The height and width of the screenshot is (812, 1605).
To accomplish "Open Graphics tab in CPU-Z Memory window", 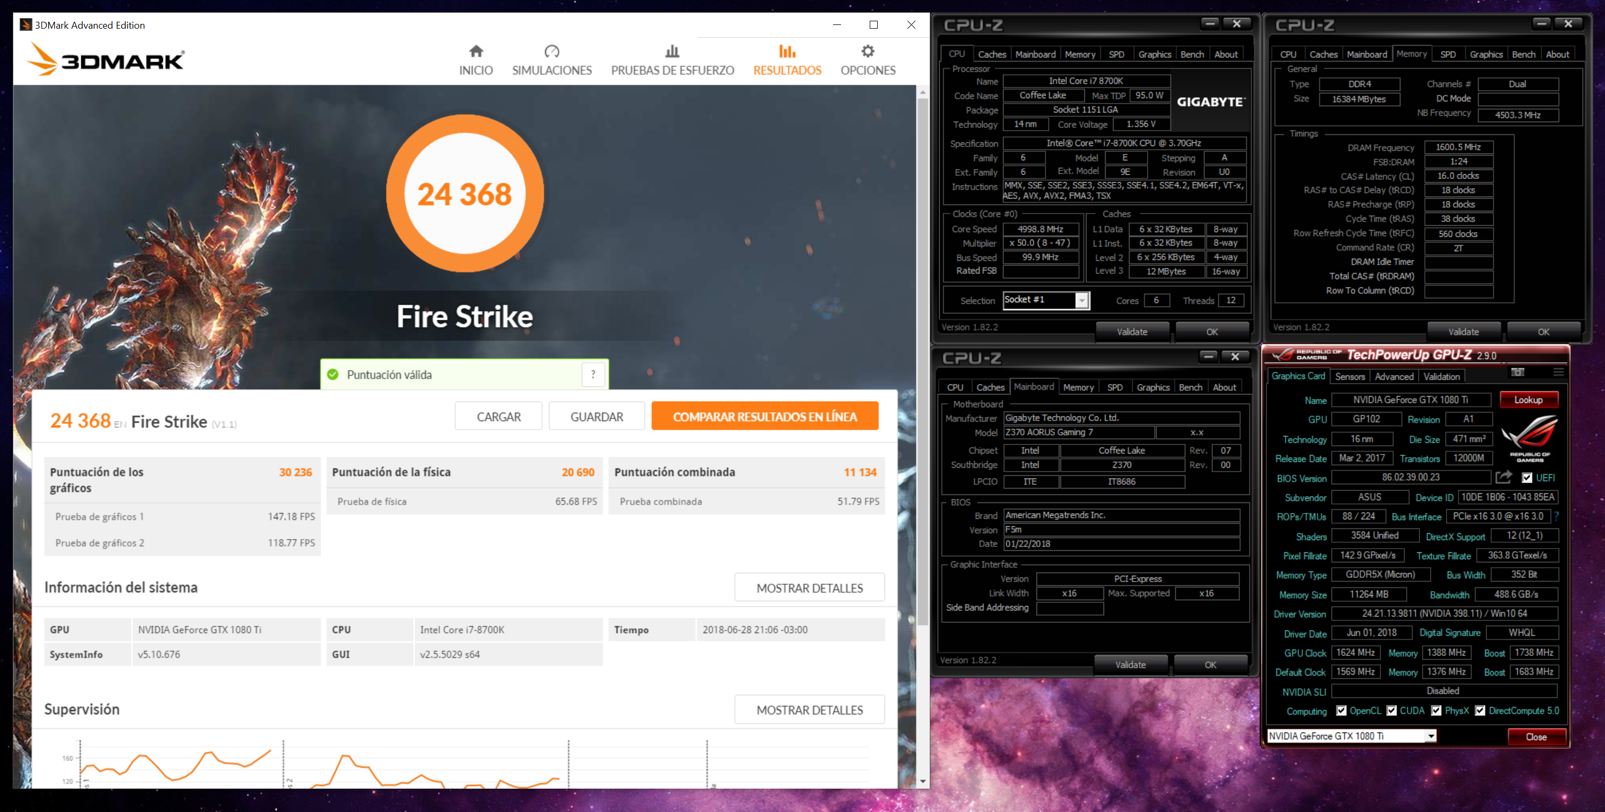I will (1486, 54).
